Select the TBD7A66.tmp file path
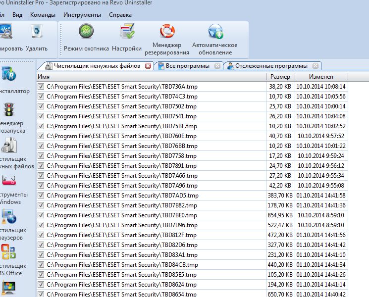 (x=122, y=176)
